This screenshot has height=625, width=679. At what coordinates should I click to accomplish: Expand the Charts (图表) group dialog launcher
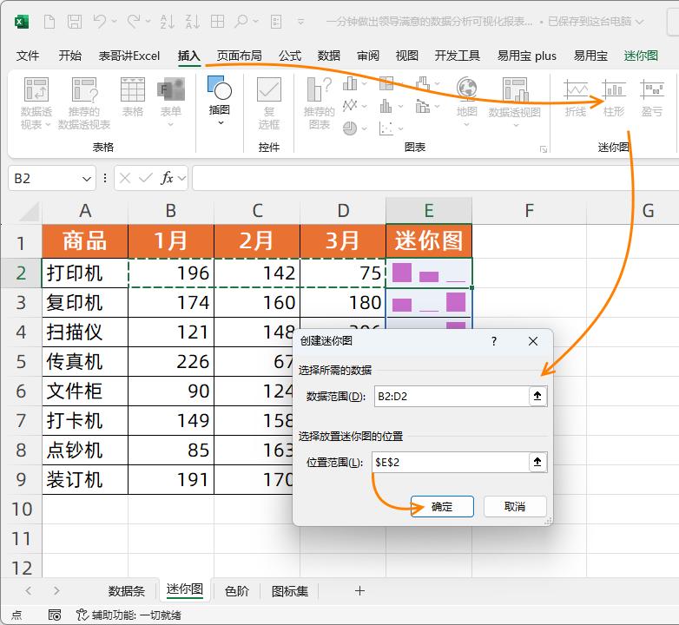pyautogui.click(x=544, y=148)
